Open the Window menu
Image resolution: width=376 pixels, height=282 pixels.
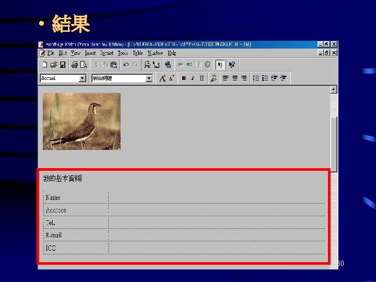click(x=155, y=53)
